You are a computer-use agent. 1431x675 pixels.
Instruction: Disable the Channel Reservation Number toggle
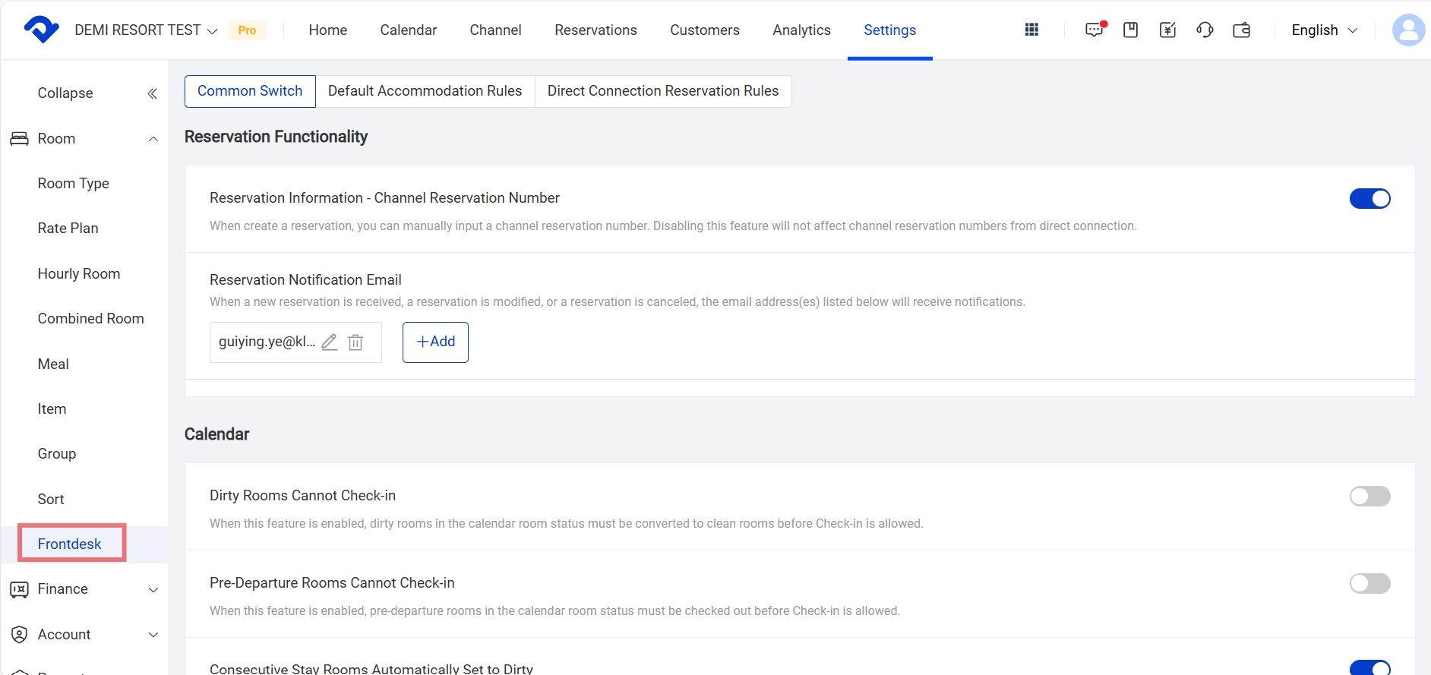point(1369,198)
